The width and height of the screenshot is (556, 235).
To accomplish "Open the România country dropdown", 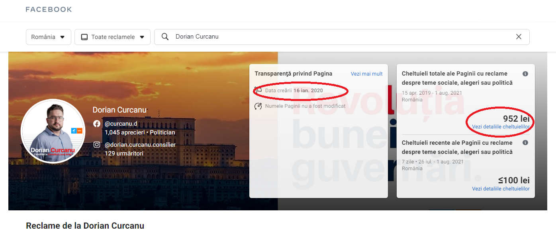I will point(49,37).
